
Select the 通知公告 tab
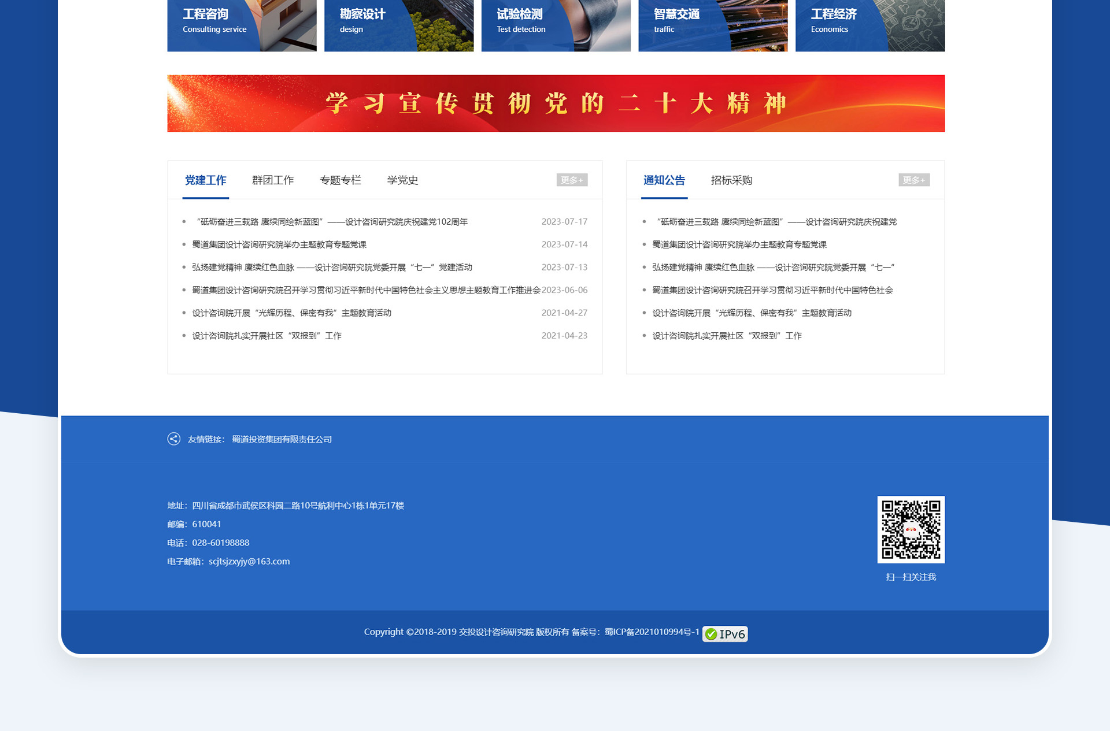(664, 180)
